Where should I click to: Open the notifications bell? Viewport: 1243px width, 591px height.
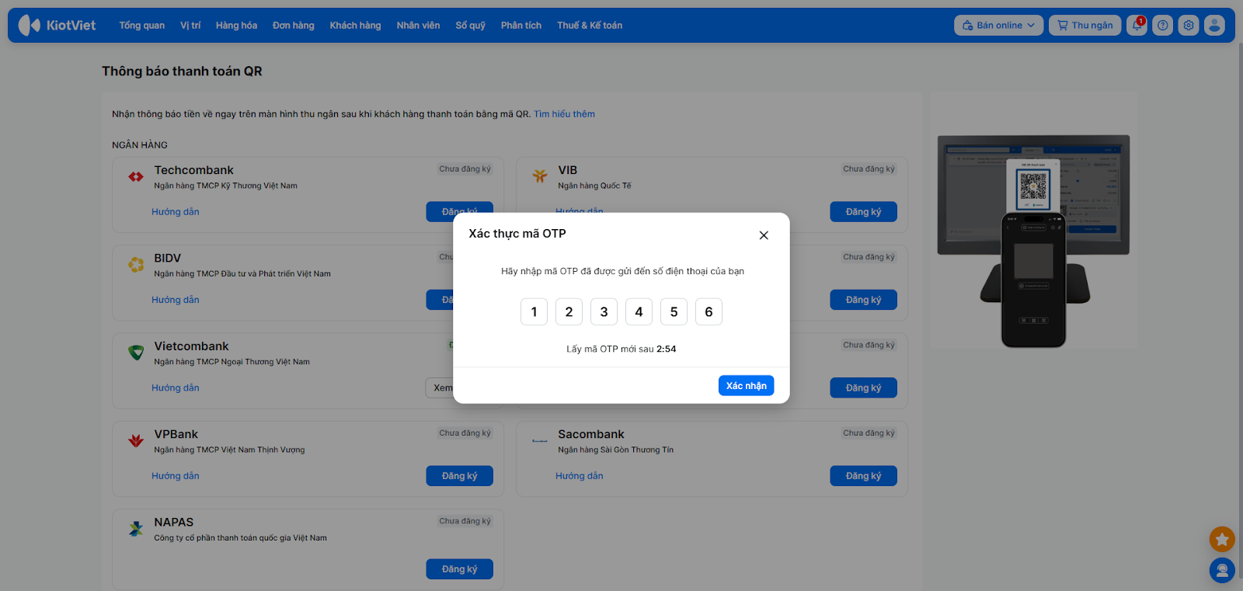tap(1137, 26)
